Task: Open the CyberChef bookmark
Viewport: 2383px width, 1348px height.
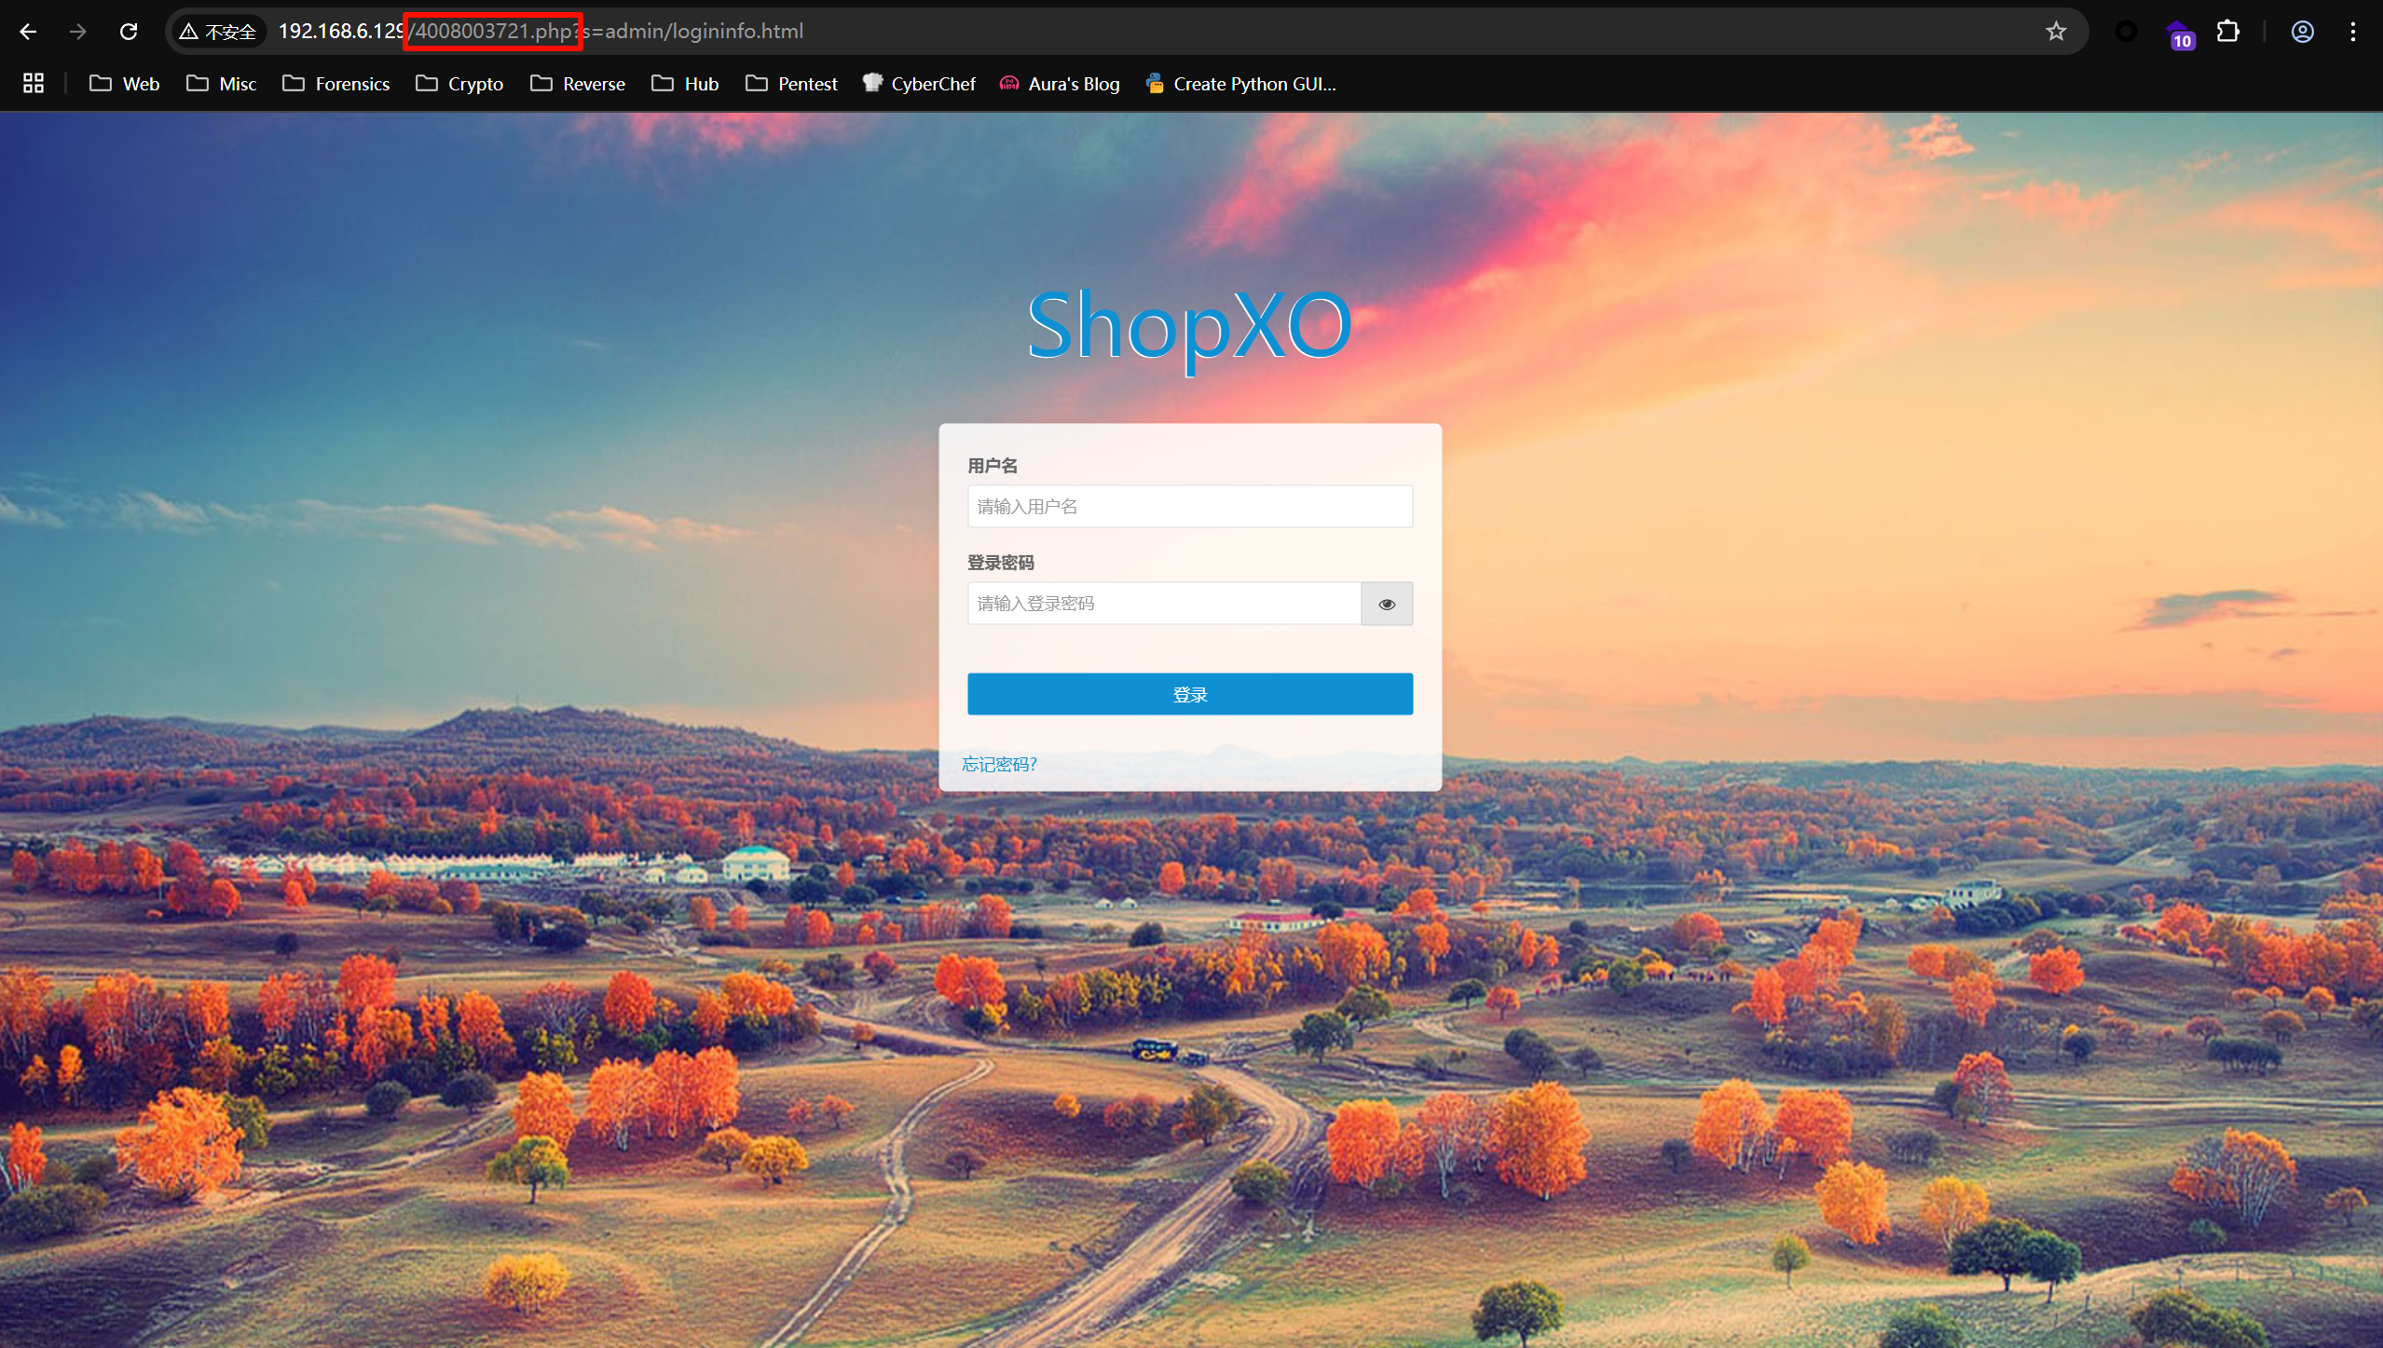Action: [x=919, y=84]
